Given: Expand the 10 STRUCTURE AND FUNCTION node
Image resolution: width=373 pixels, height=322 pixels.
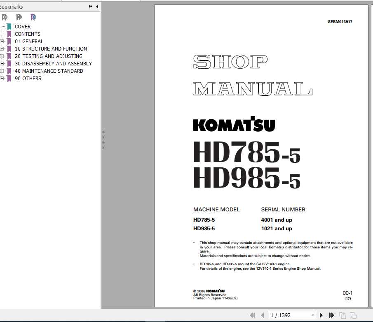Looking at the screenshot, I should pyautogui.click(x=2, y=49).
